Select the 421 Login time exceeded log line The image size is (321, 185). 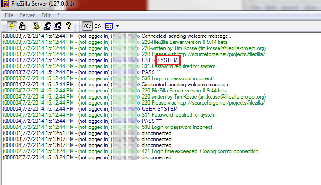(x=131, y=151)
